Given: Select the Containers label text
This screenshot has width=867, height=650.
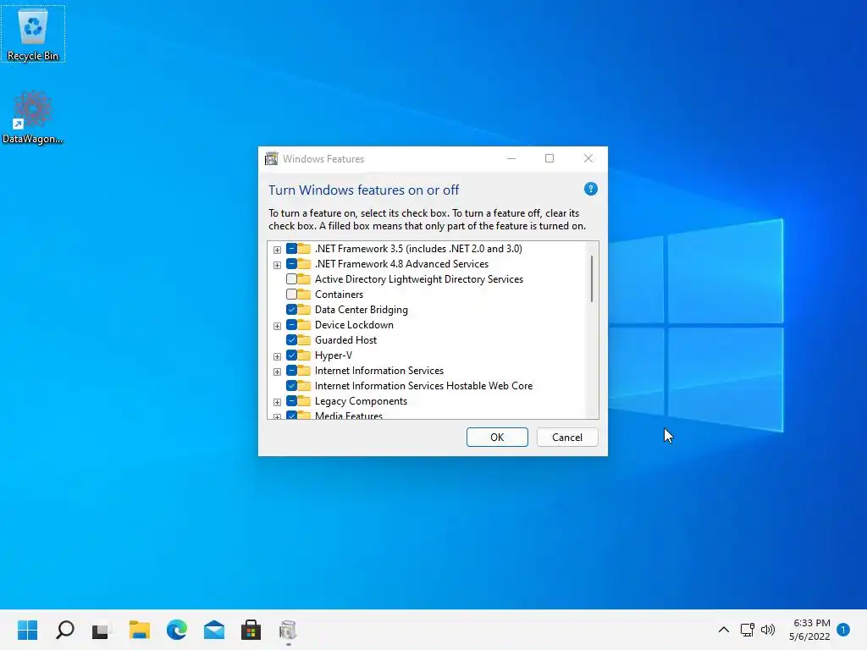Looking at the screenshot, I should coord(339,294).
